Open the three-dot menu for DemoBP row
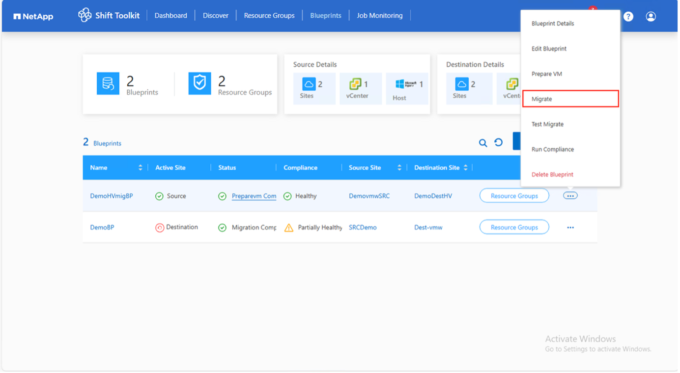Image resolution: width=680 pixels, height=373 pixels. point(570,228)
